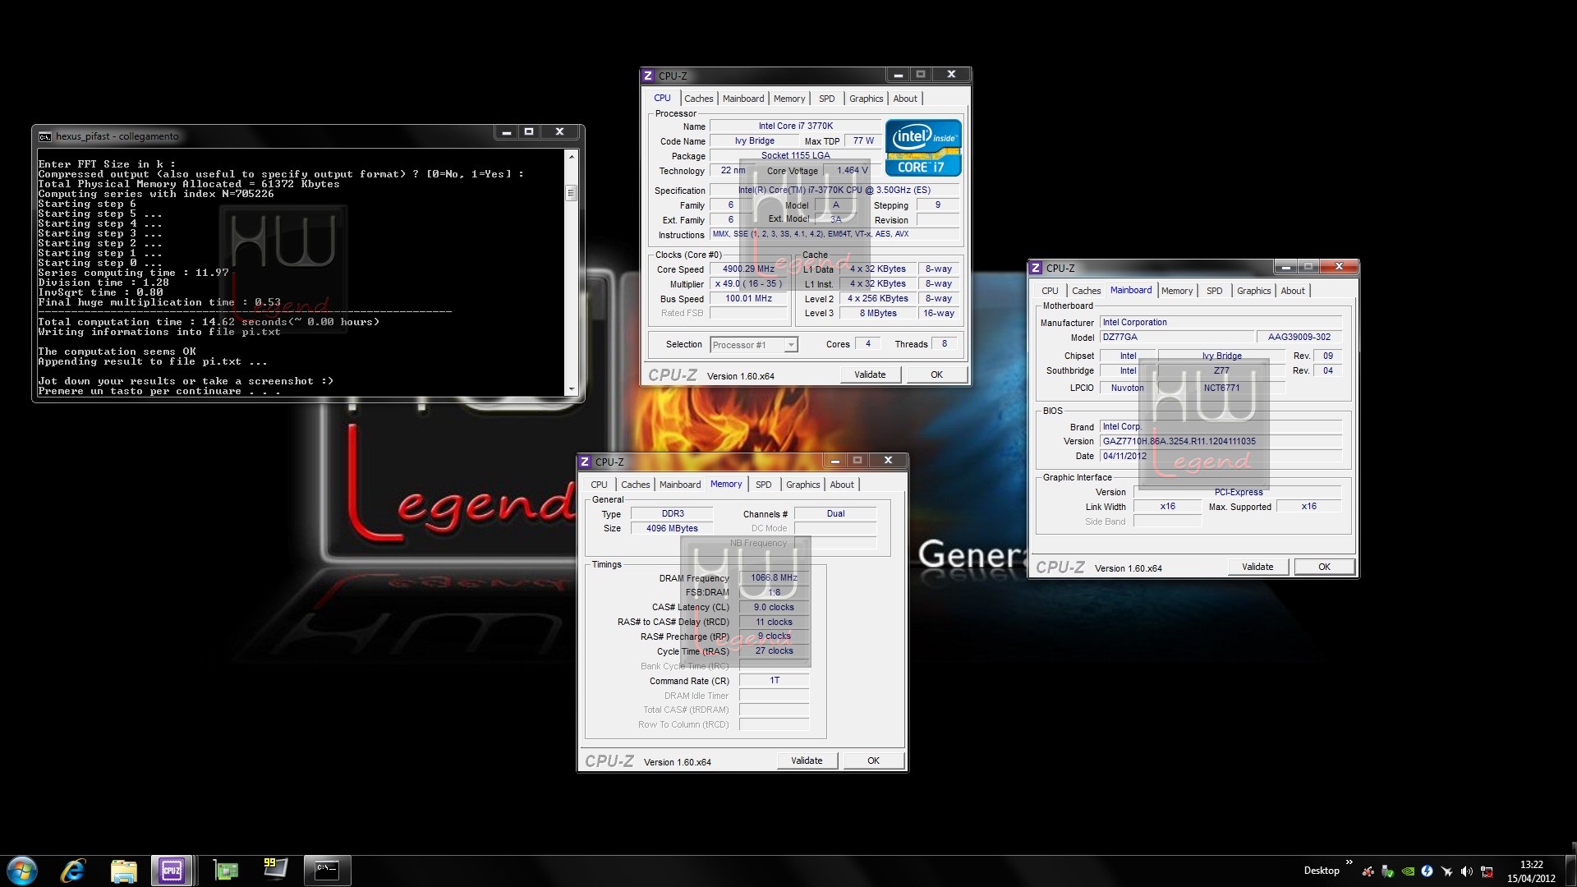Open the NVIDIA tray icon

(1408, 871)
